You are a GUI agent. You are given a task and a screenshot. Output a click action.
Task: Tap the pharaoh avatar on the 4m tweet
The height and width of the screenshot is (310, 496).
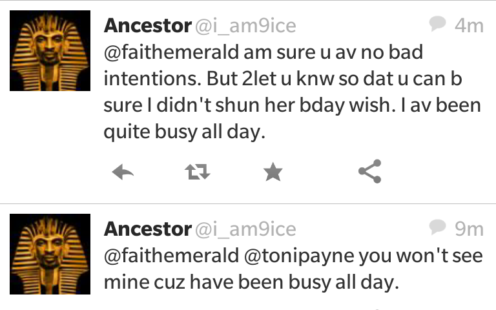tap(50, 50)
